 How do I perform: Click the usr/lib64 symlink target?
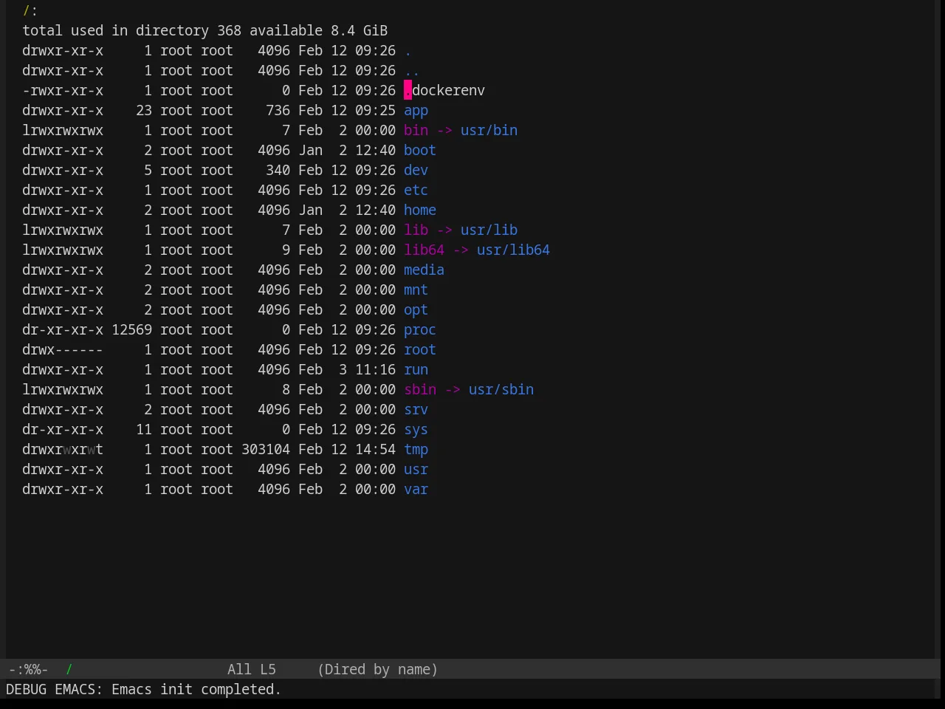pos(513,250)
